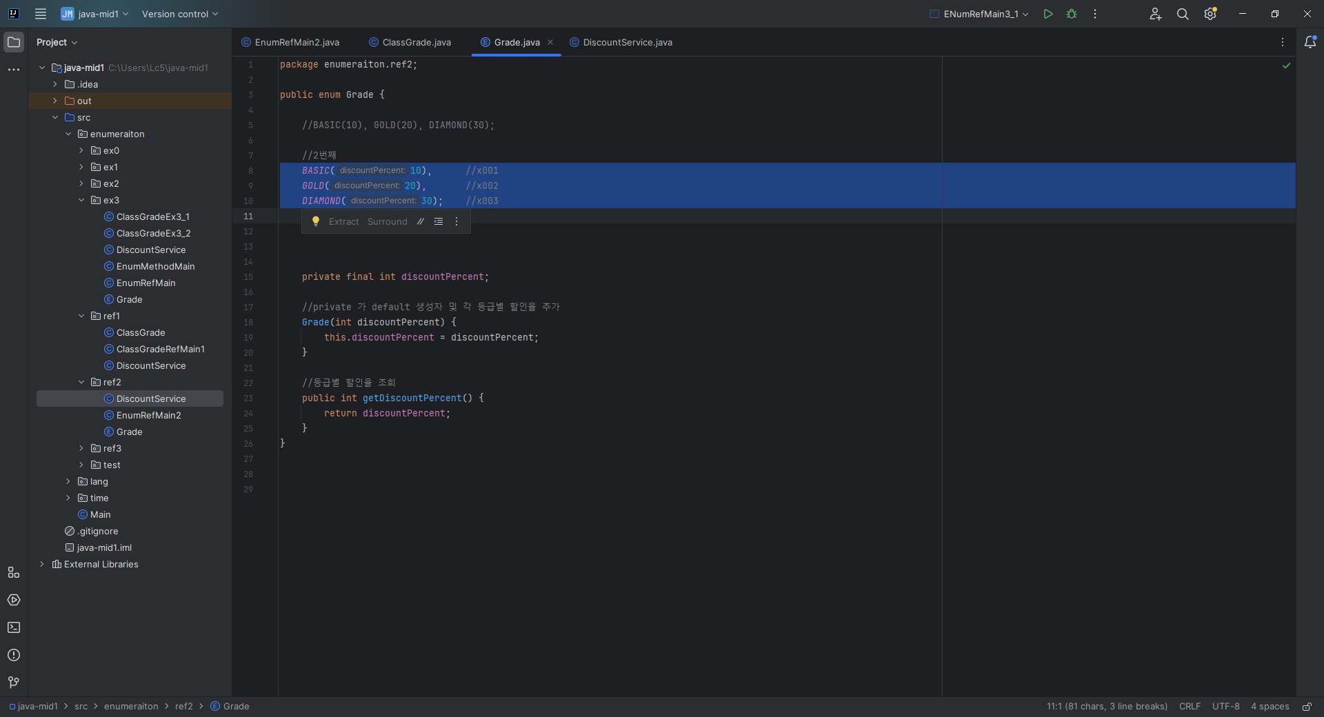Click the IntelliJ logo icon
This screenshot has height=717, width=1324.
13,14
